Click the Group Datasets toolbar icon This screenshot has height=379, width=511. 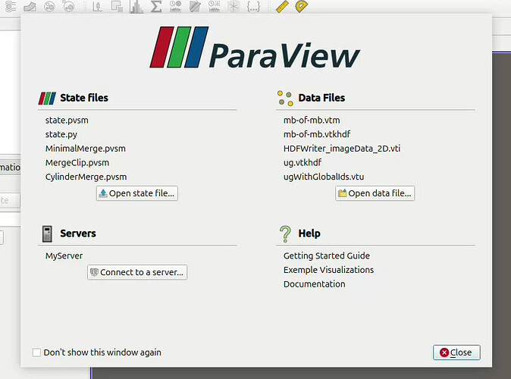coord(49,6)
